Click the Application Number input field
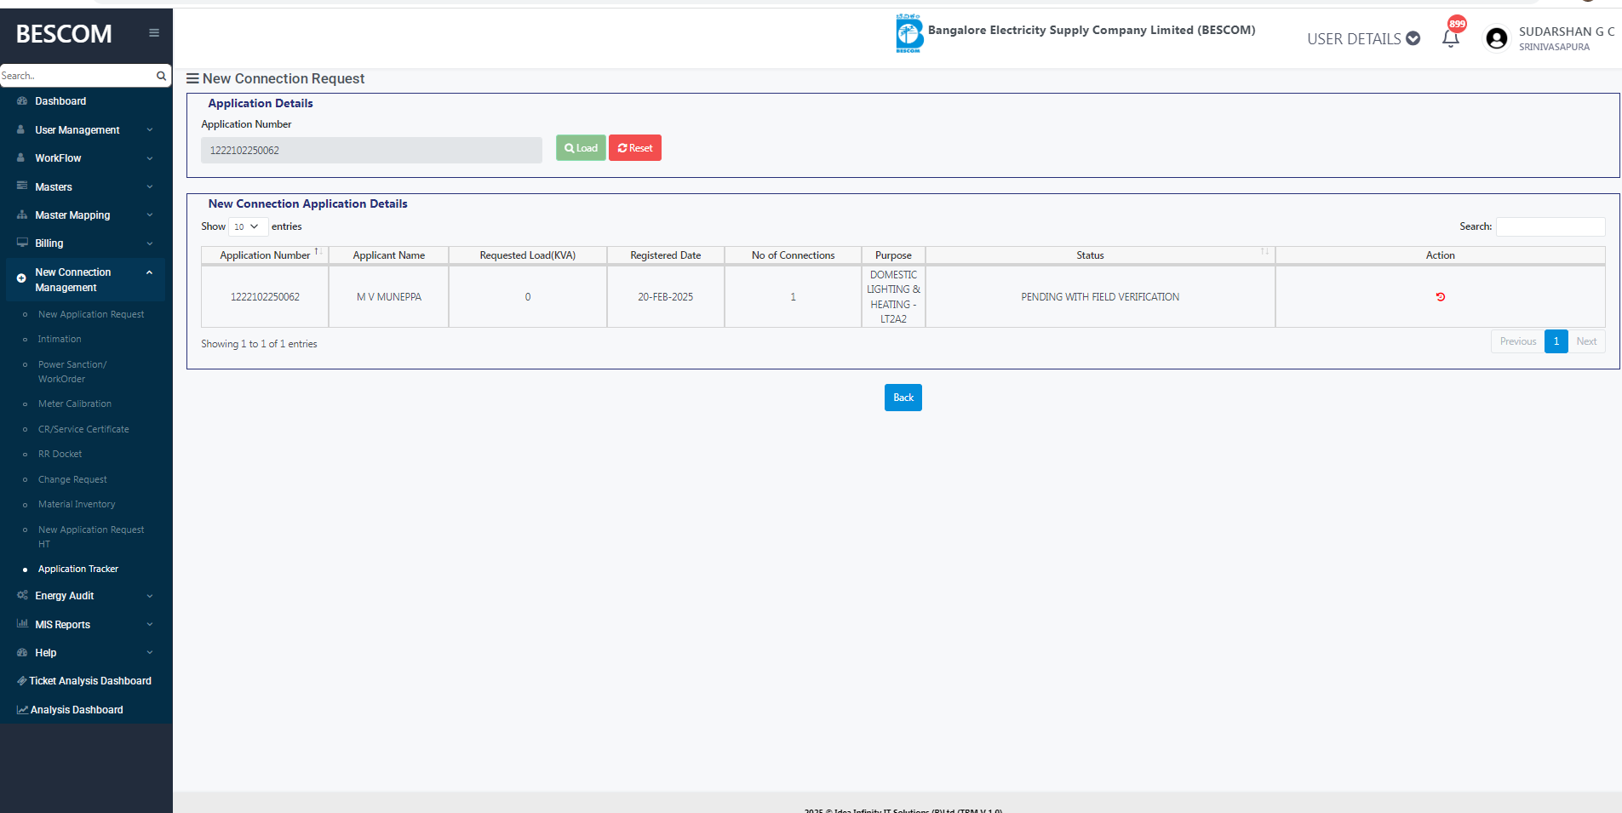The image size is (1622, 813). [x=371, y=150]
